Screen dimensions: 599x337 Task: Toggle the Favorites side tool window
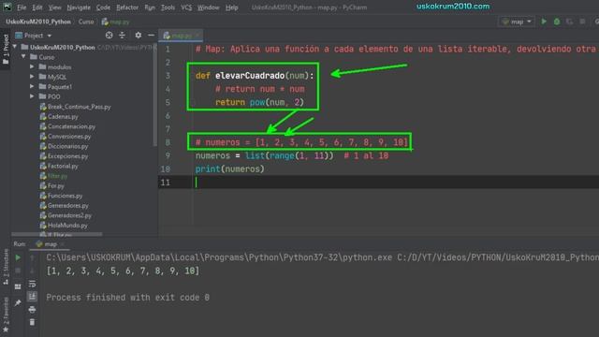pyautogui.click(x=6, y=315)
